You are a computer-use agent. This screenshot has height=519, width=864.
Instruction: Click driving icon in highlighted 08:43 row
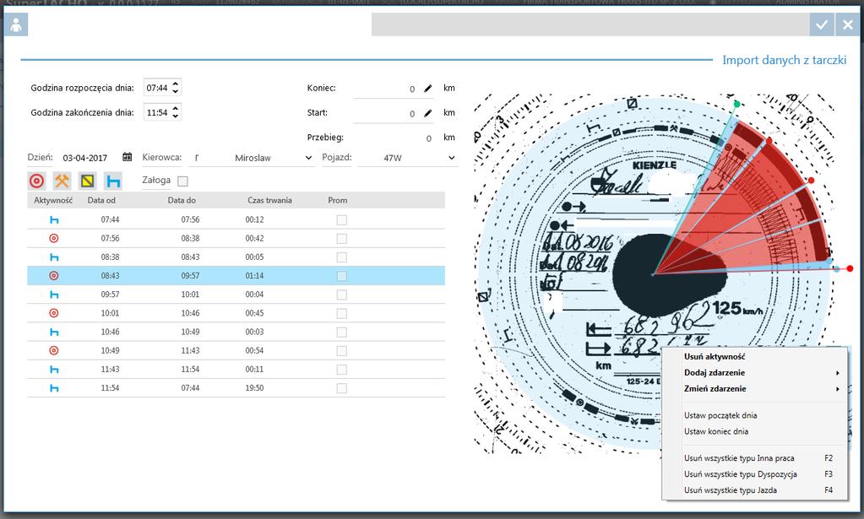(x=54, y=276)
